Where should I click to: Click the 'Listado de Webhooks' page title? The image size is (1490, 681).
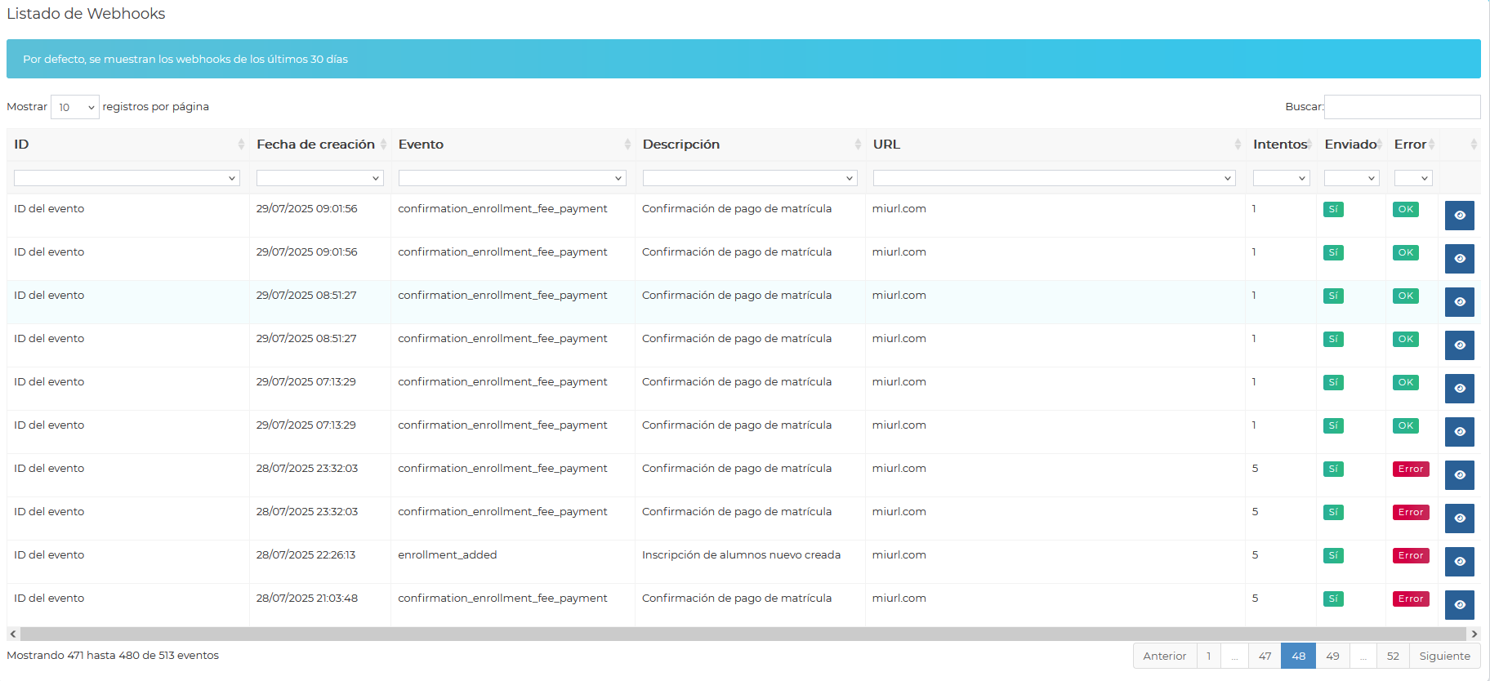pos(86,14)
